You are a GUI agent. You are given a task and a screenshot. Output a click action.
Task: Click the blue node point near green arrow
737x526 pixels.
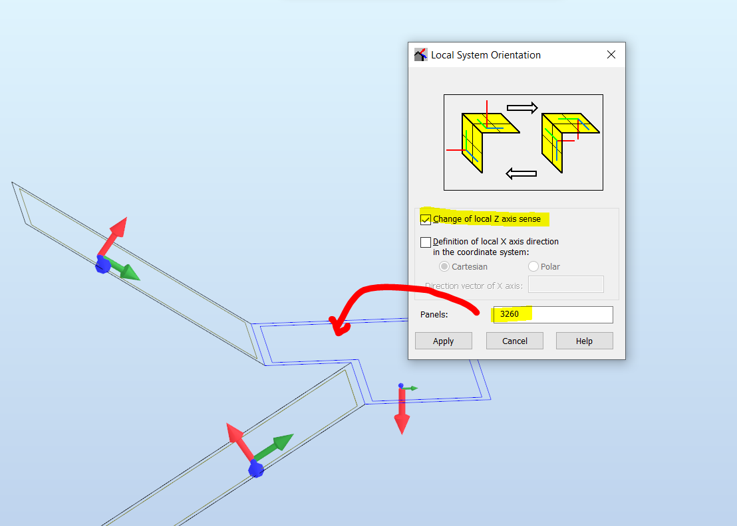pyautogui.click(x=400, y=387)
